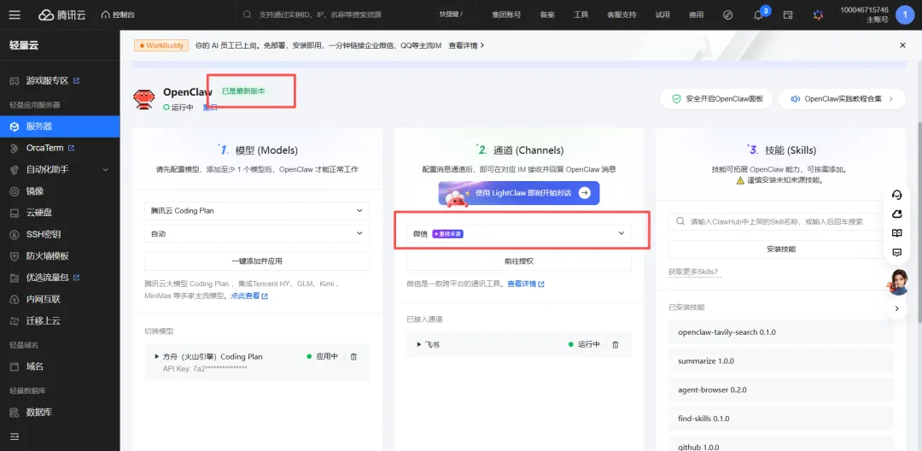Open the mini-program icon in top bar
922x451 pixels.
coord(728,15)
